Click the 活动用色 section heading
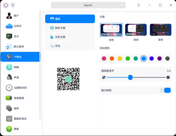176x136 pixels. coord(104,48)
